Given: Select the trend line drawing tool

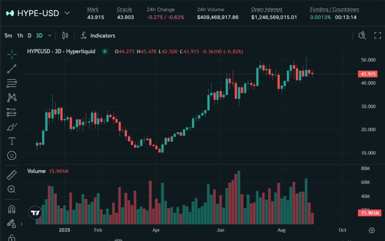Looking at the screenshot, I should pos(12,69).
